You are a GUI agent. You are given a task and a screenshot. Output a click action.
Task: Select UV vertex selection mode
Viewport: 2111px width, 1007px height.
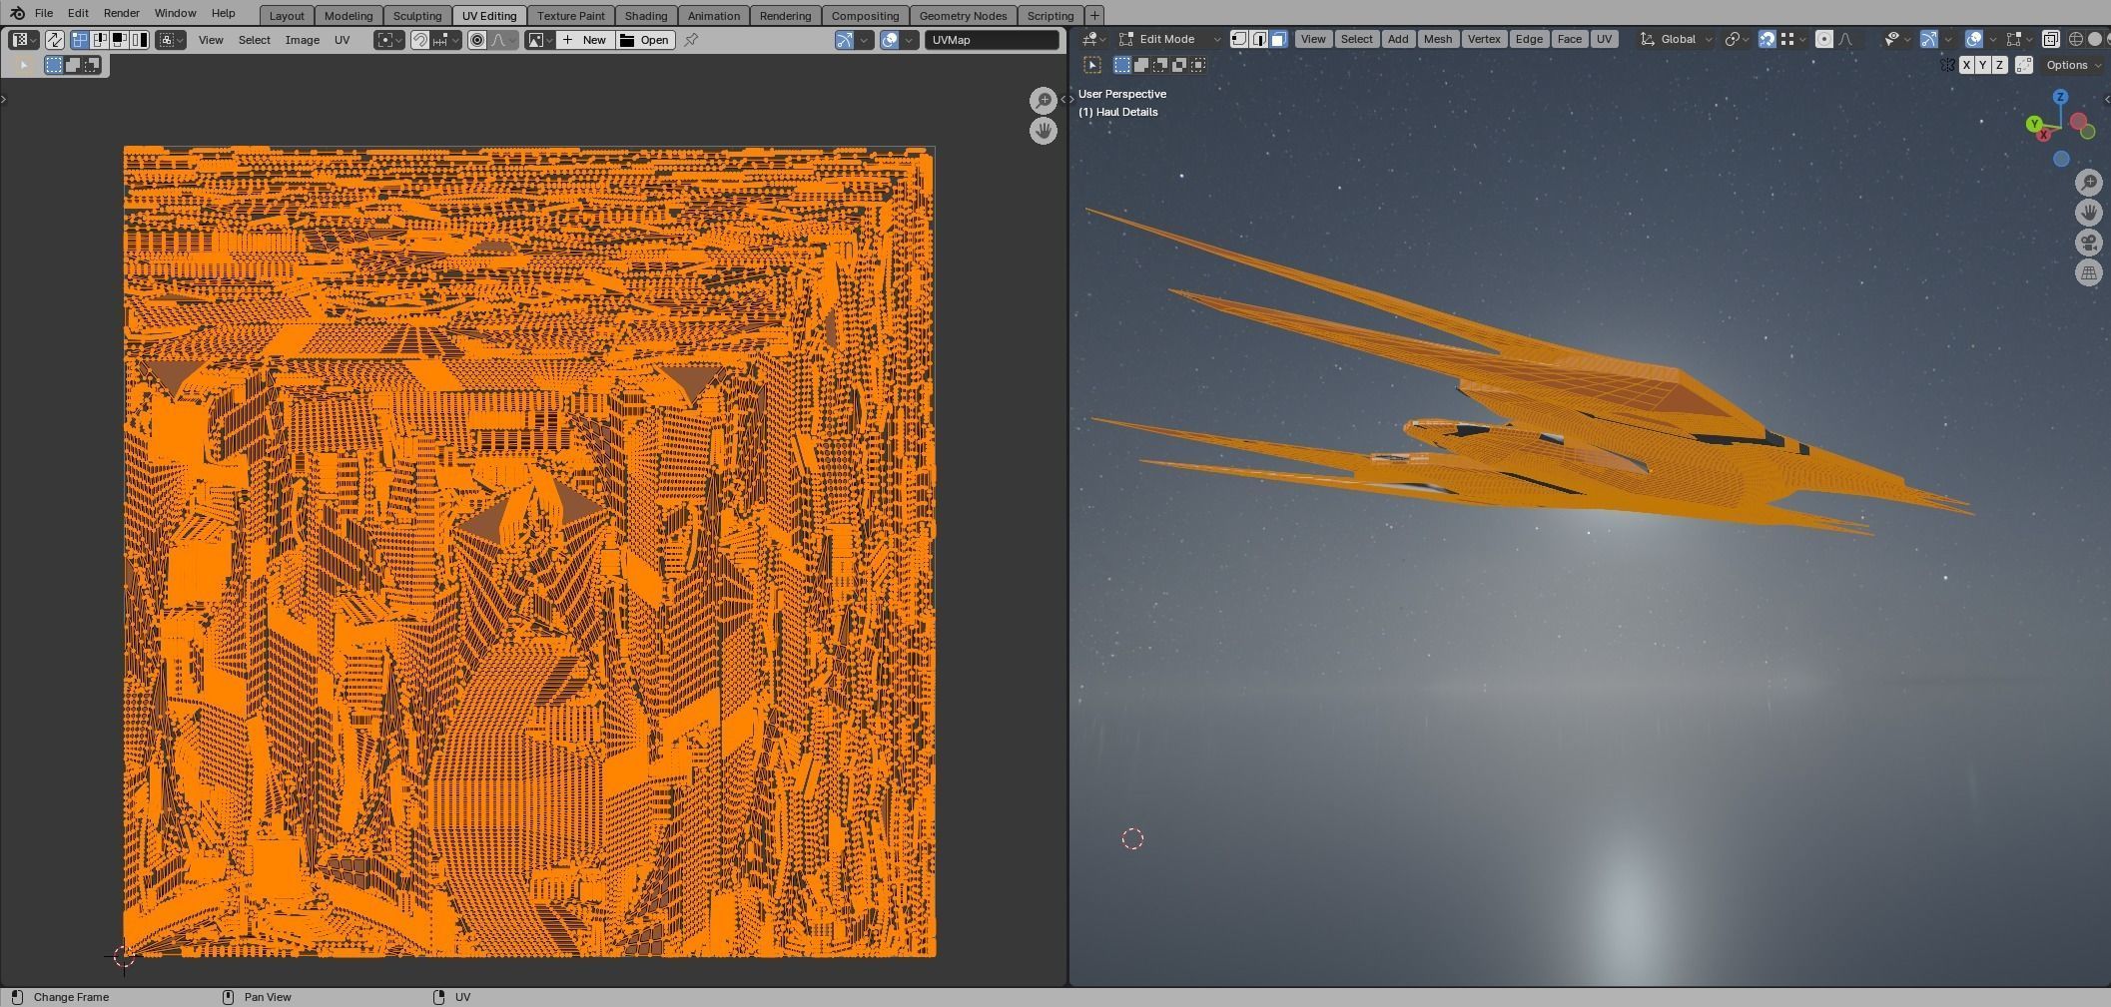coord(80,40)
